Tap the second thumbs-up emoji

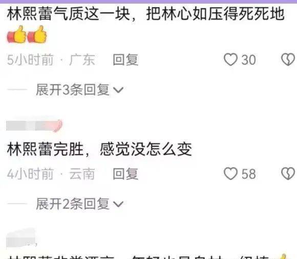point(37,34)
